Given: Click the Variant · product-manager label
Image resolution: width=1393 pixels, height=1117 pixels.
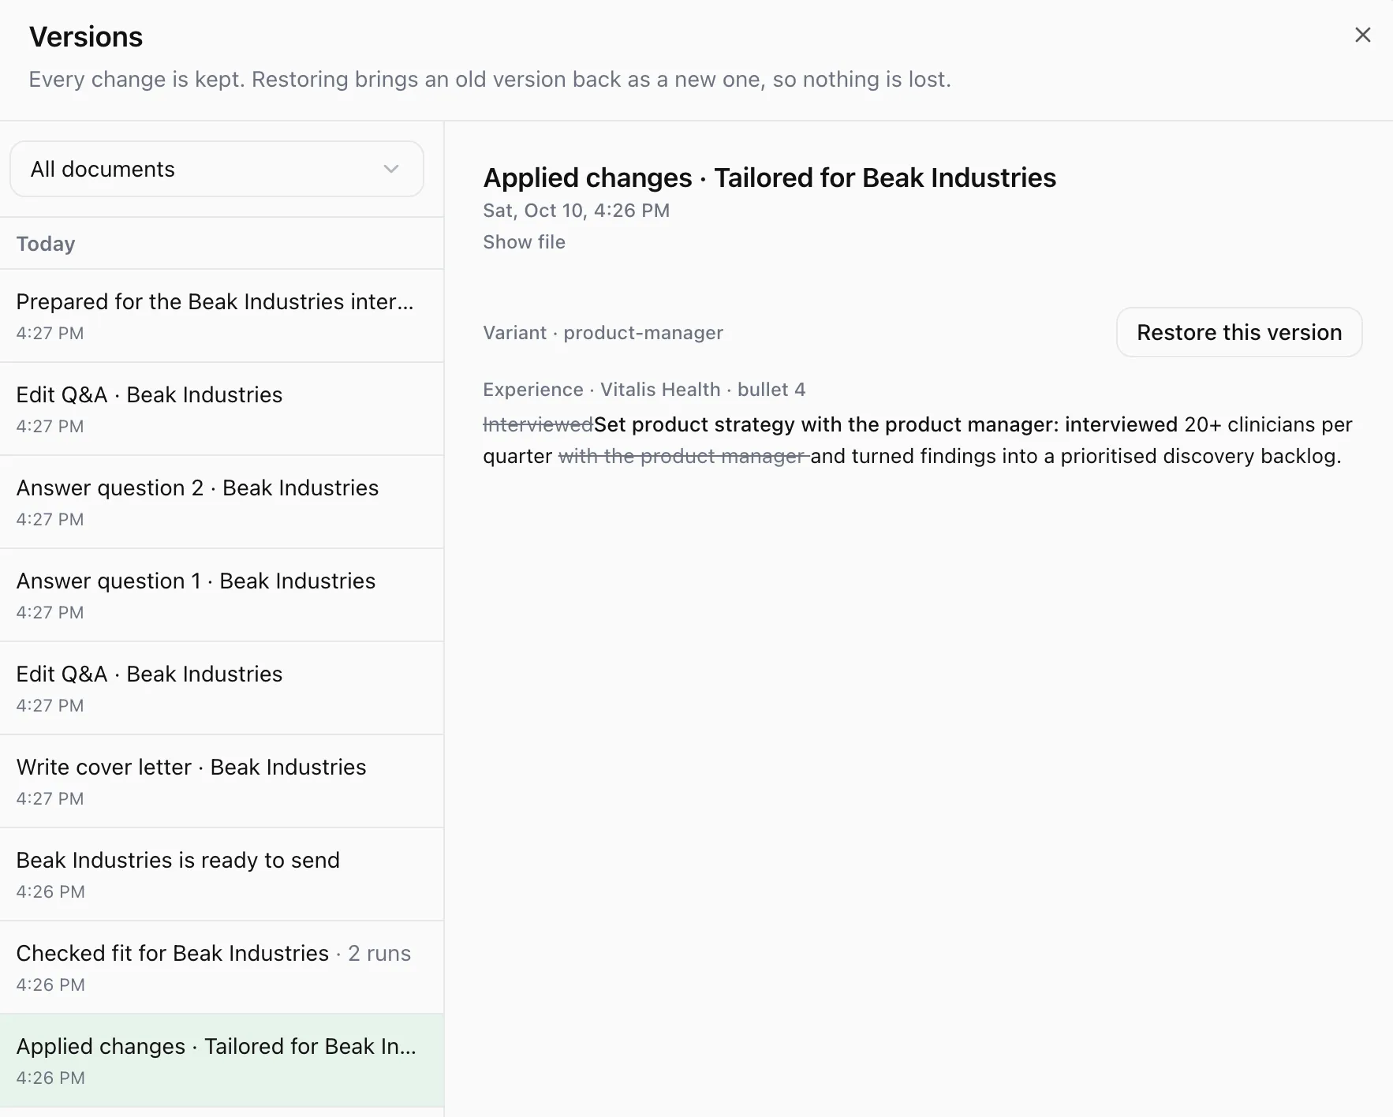Looking at the screenshot, I should [x=603, y=333].
